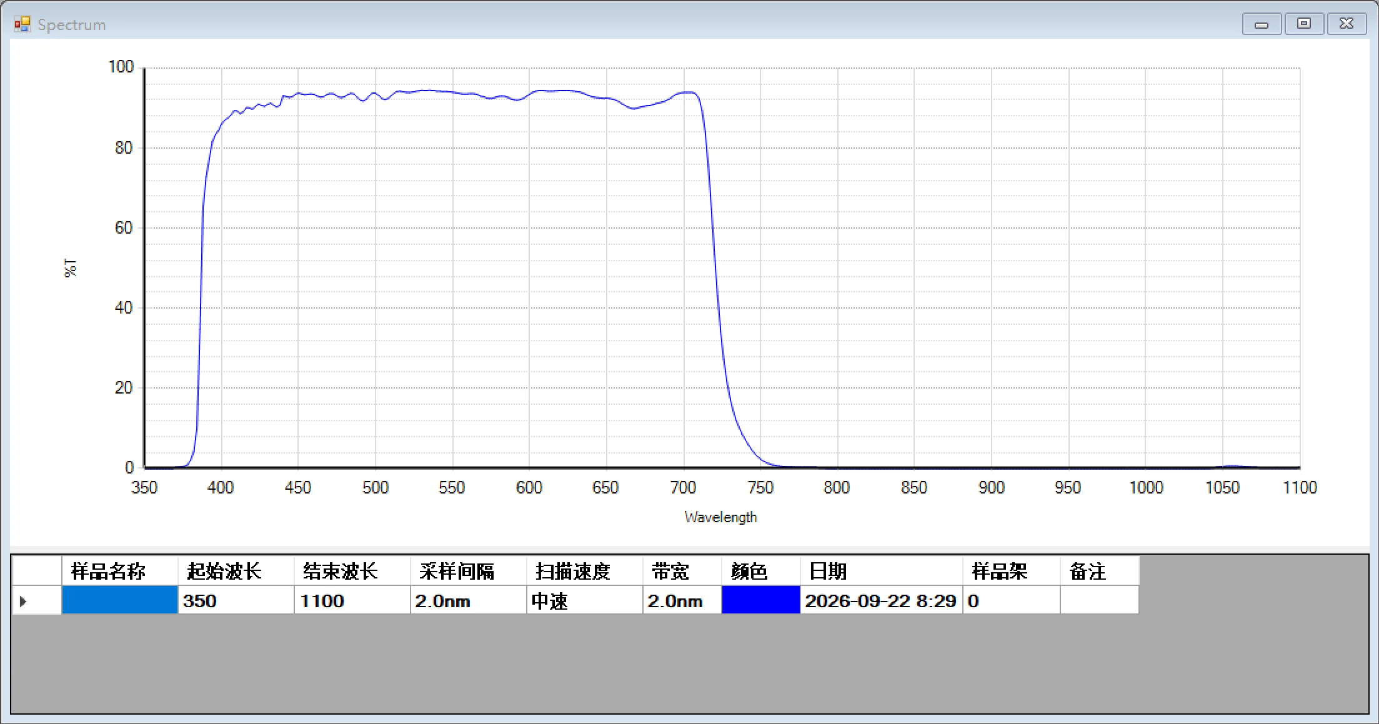This screenshot has height=724, width=1379.
Task: Select the scan speed cell 中速
Action: pyautogui.click(x=585, y=600)
